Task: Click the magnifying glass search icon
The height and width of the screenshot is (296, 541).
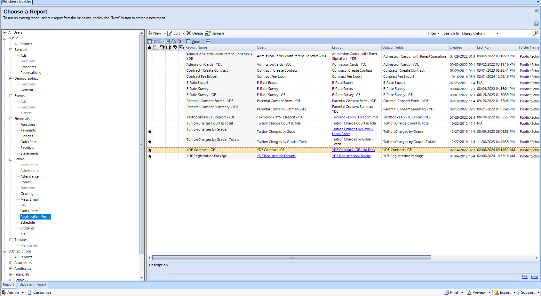Action: 536,33
